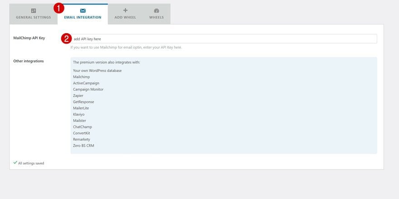Click the General Settings grid icon
Viewport: 399px width, 199px height.
click(x=34, y=11)
